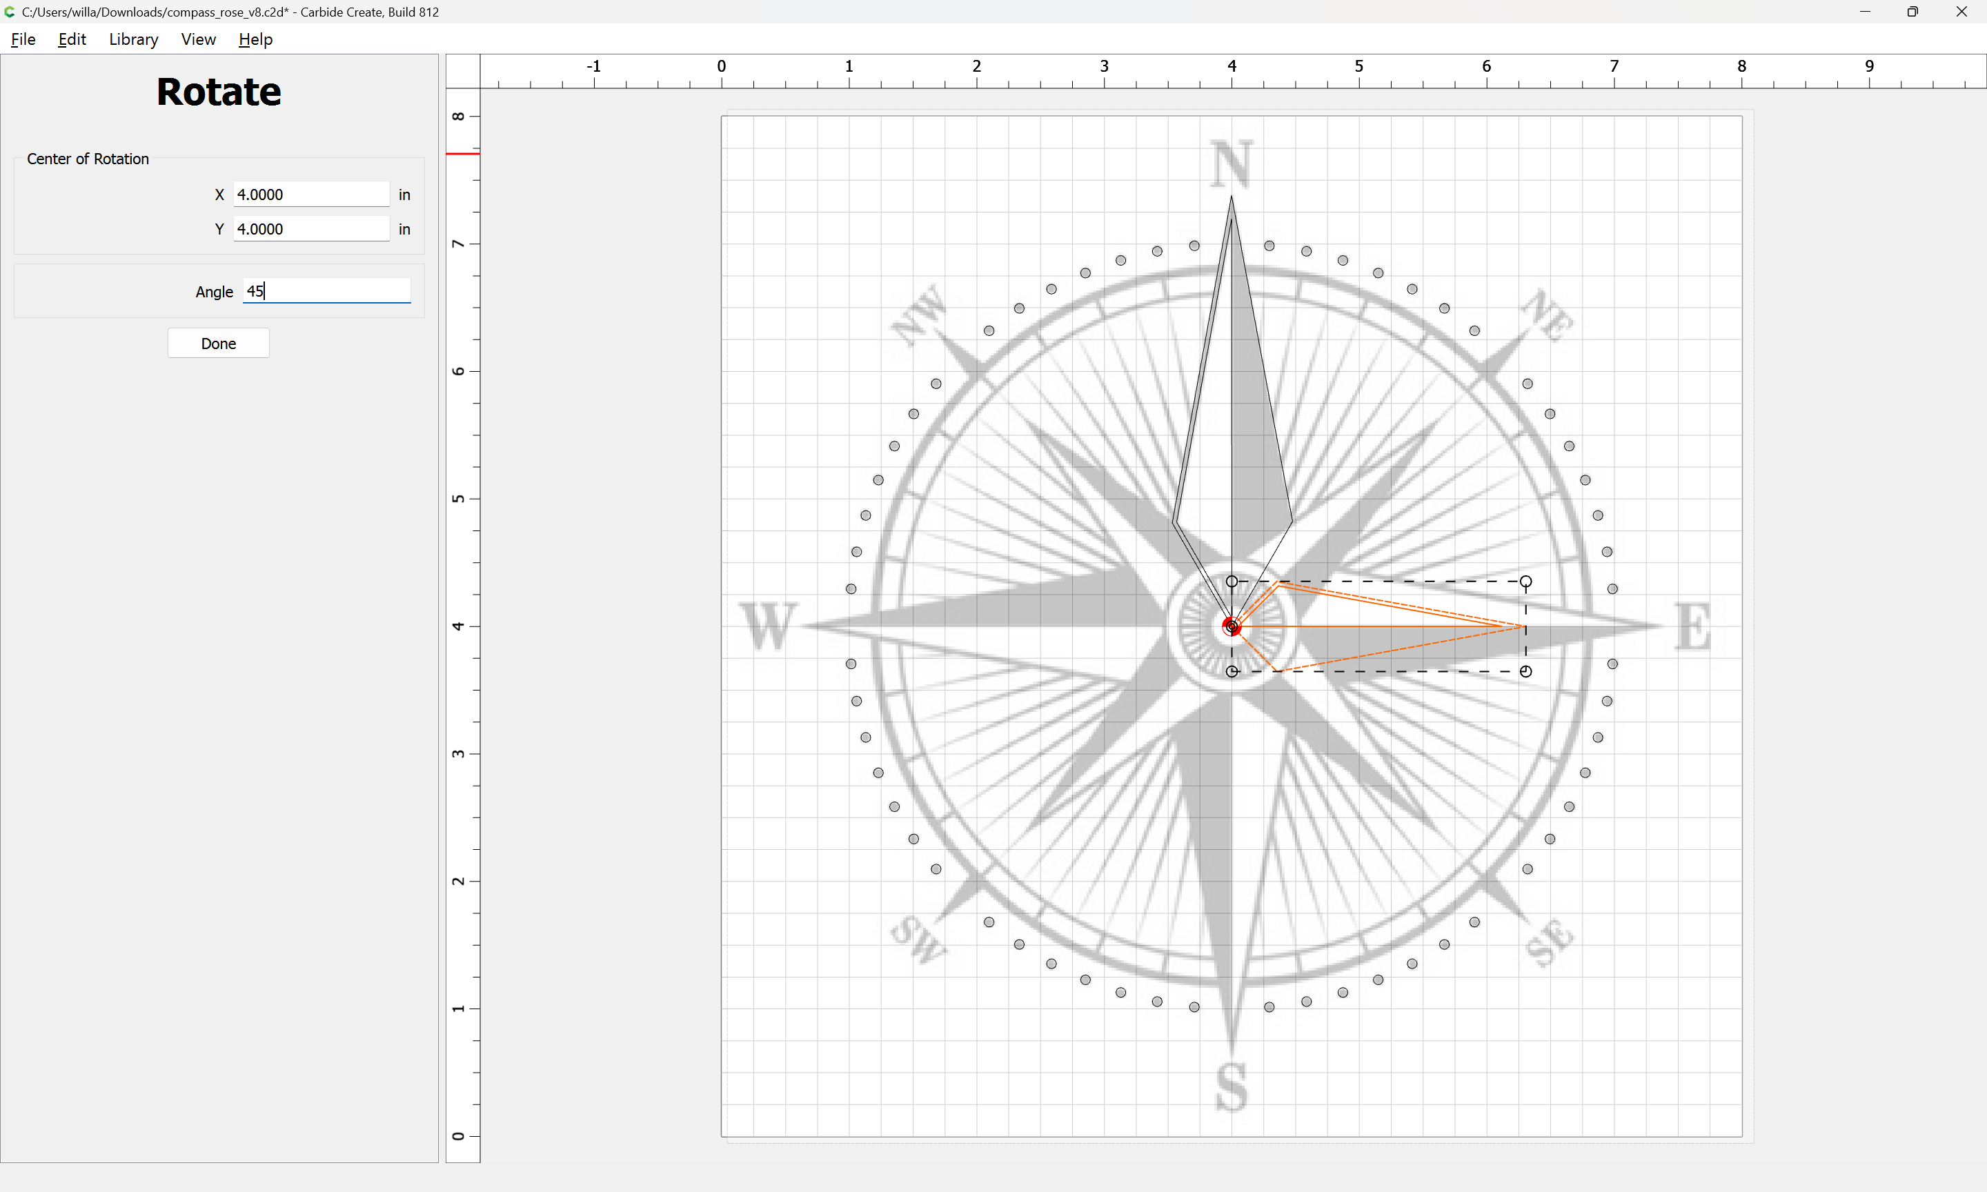The height and width of the screenshot is (1192, 1987).
Task: Click the top-right selection handle circle
Action: point(1525,582)
